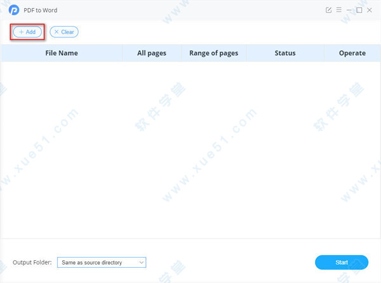Maximize the PDF to Word window
This screenshot has height=283, width=381.
tap(359, 10)
